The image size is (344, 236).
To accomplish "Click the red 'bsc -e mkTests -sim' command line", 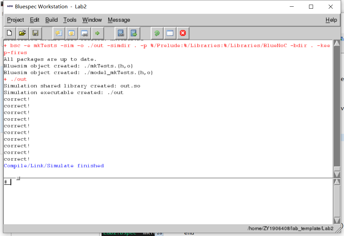I will [x=167, y=46].
